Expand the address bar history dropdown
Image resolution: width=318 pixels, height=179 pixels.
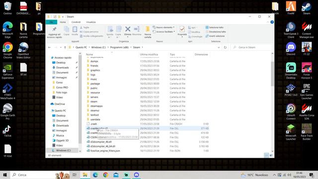coord(219,48)
